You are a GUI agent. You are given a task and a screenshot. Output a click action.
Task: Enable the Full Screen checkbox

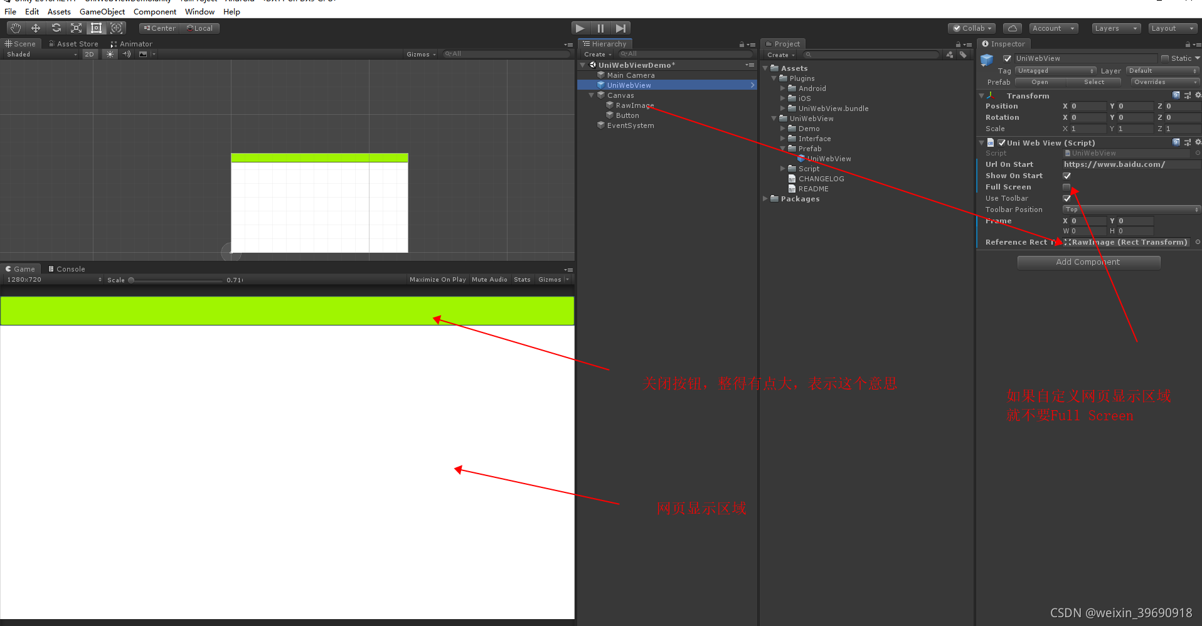pos(1066,187)
